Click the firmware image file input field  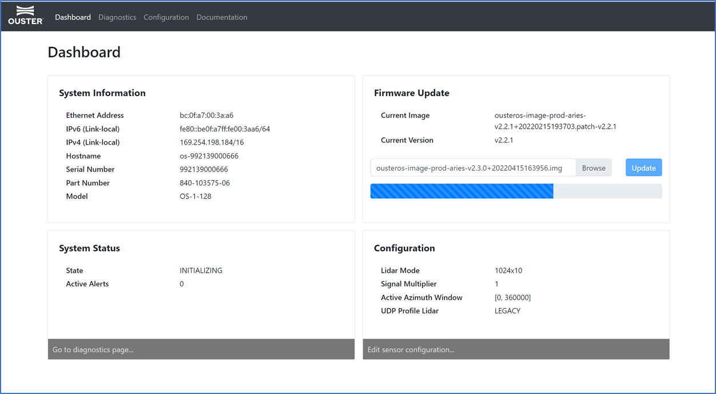pos(473,168)
